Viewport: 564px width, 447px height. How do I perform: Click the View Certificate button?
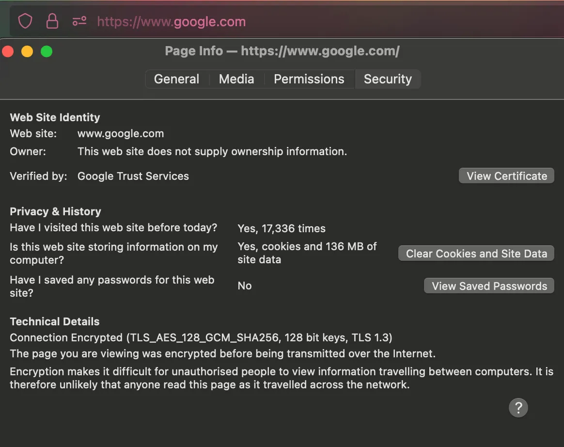pos(506,176)
